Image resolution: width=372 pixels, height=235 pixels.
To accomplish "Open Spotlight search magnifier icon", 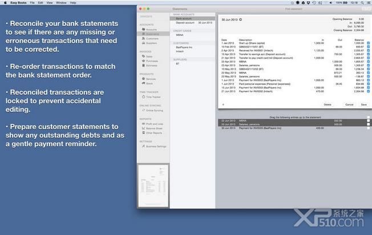I will point(362,3).
